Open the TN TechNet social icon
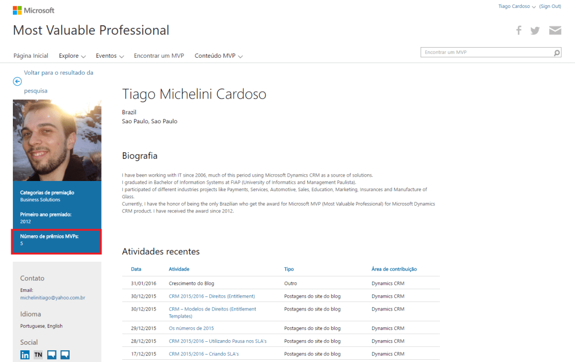Viewport: 575px width, 362px height. pyautogui.click(x=38, y=354)
